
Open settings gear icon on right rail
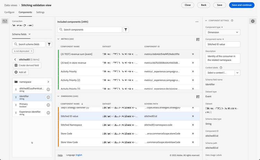point(253,21)
